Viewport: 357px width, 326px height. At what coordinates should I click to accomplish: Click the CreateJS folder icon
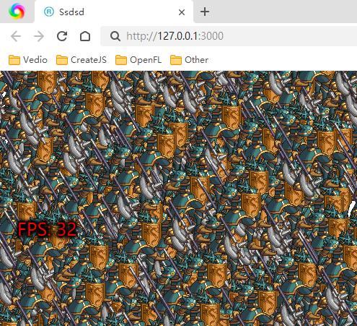[x=62, y=60]
